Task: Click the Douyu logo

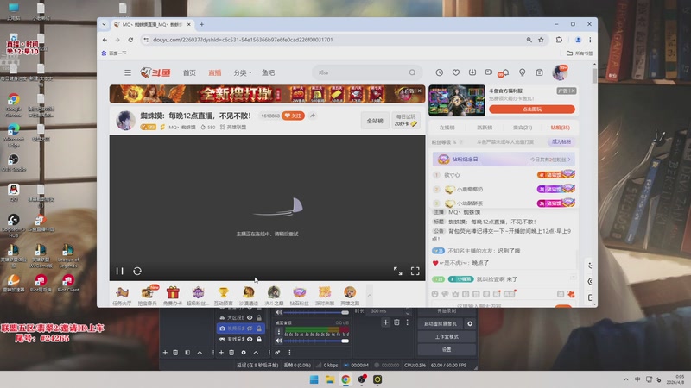Action: (x=155, y=72)
